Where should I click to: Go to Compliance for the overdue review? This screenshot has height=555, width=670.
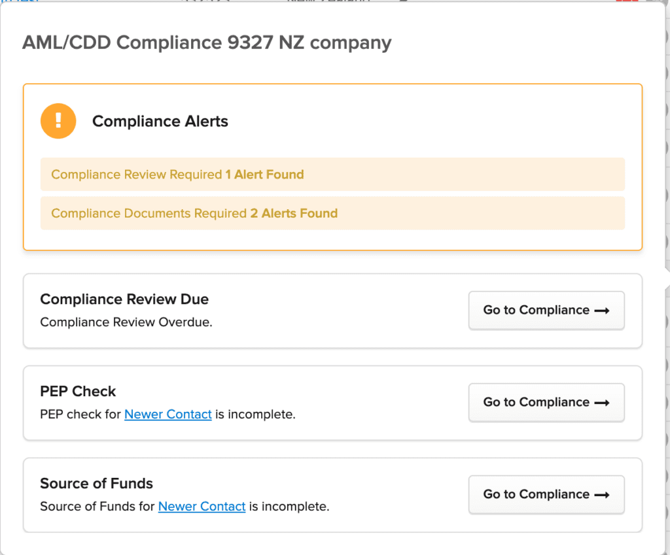click(x=546, y=311)
